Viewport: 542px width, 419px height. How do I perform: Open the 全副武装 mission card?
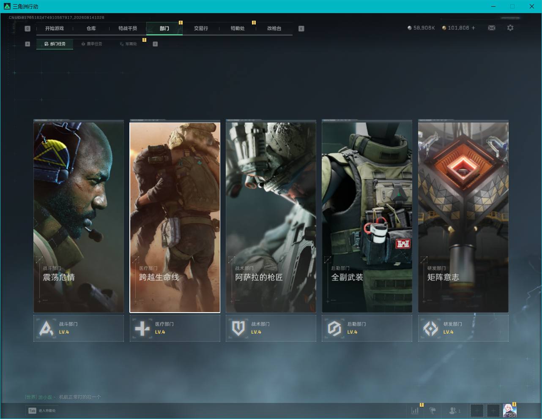(x=367, y=218)
